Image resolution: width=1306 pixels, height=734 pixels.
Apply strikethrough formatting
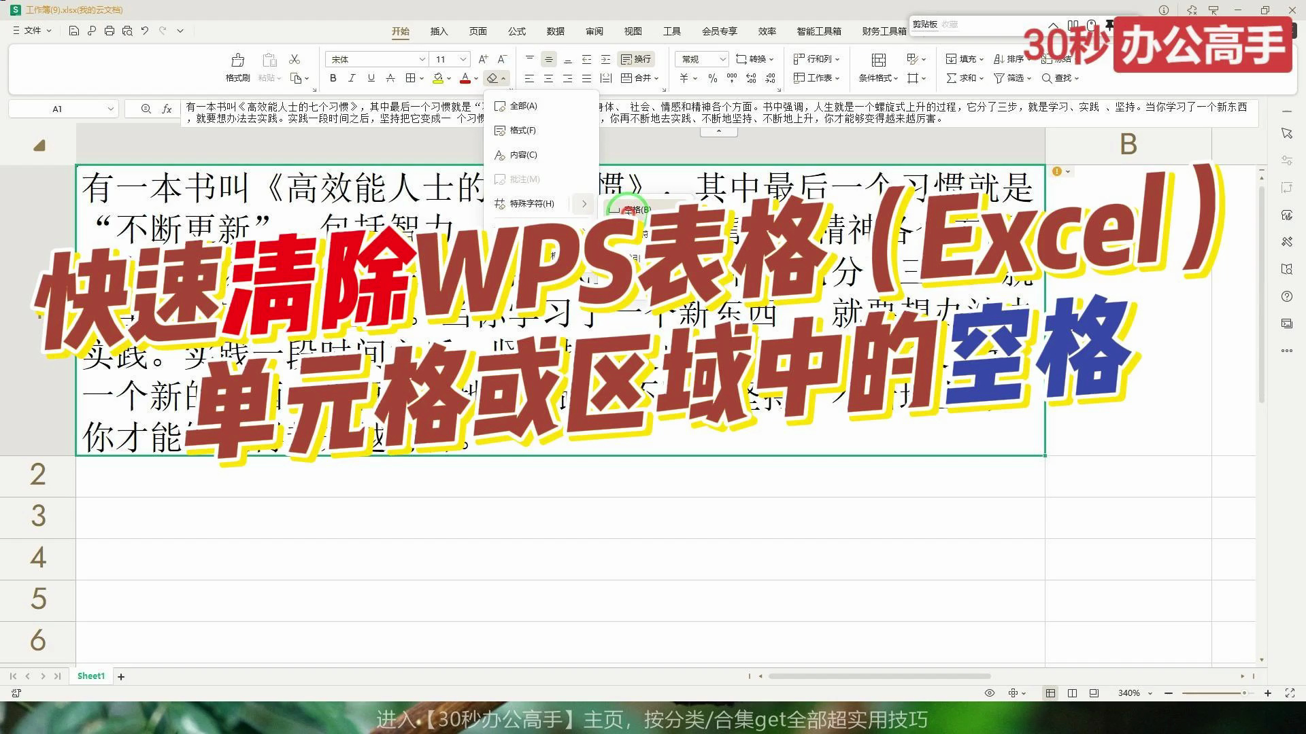(390, 78)
